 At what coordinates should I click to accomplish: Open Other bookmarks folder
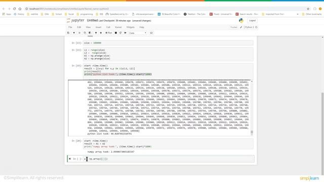pyautogui.click(x=312, y=14)
